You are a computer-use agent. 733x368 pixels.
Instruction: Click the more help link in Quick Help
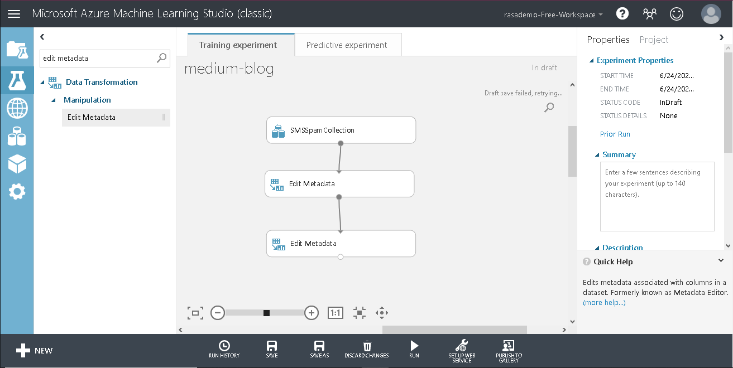(x=603, y=302)
